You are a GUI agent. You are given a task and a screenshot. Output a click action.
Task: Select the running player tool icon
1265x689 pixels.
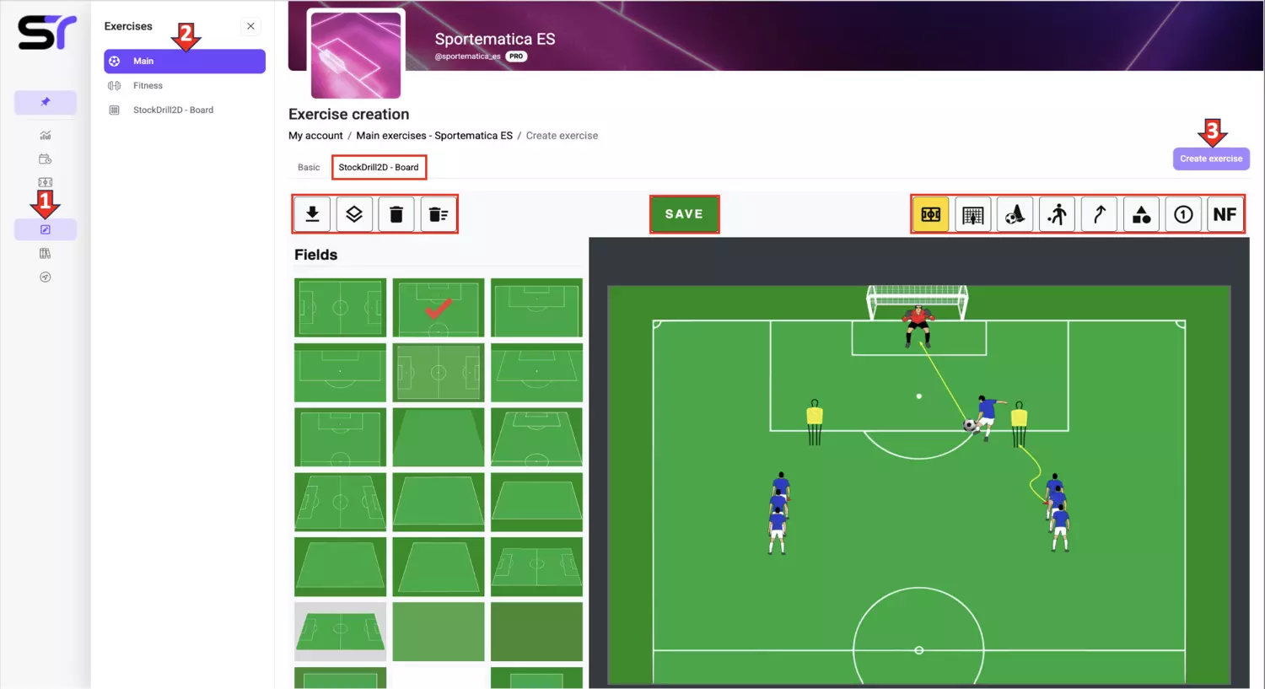pos(1058,214)
